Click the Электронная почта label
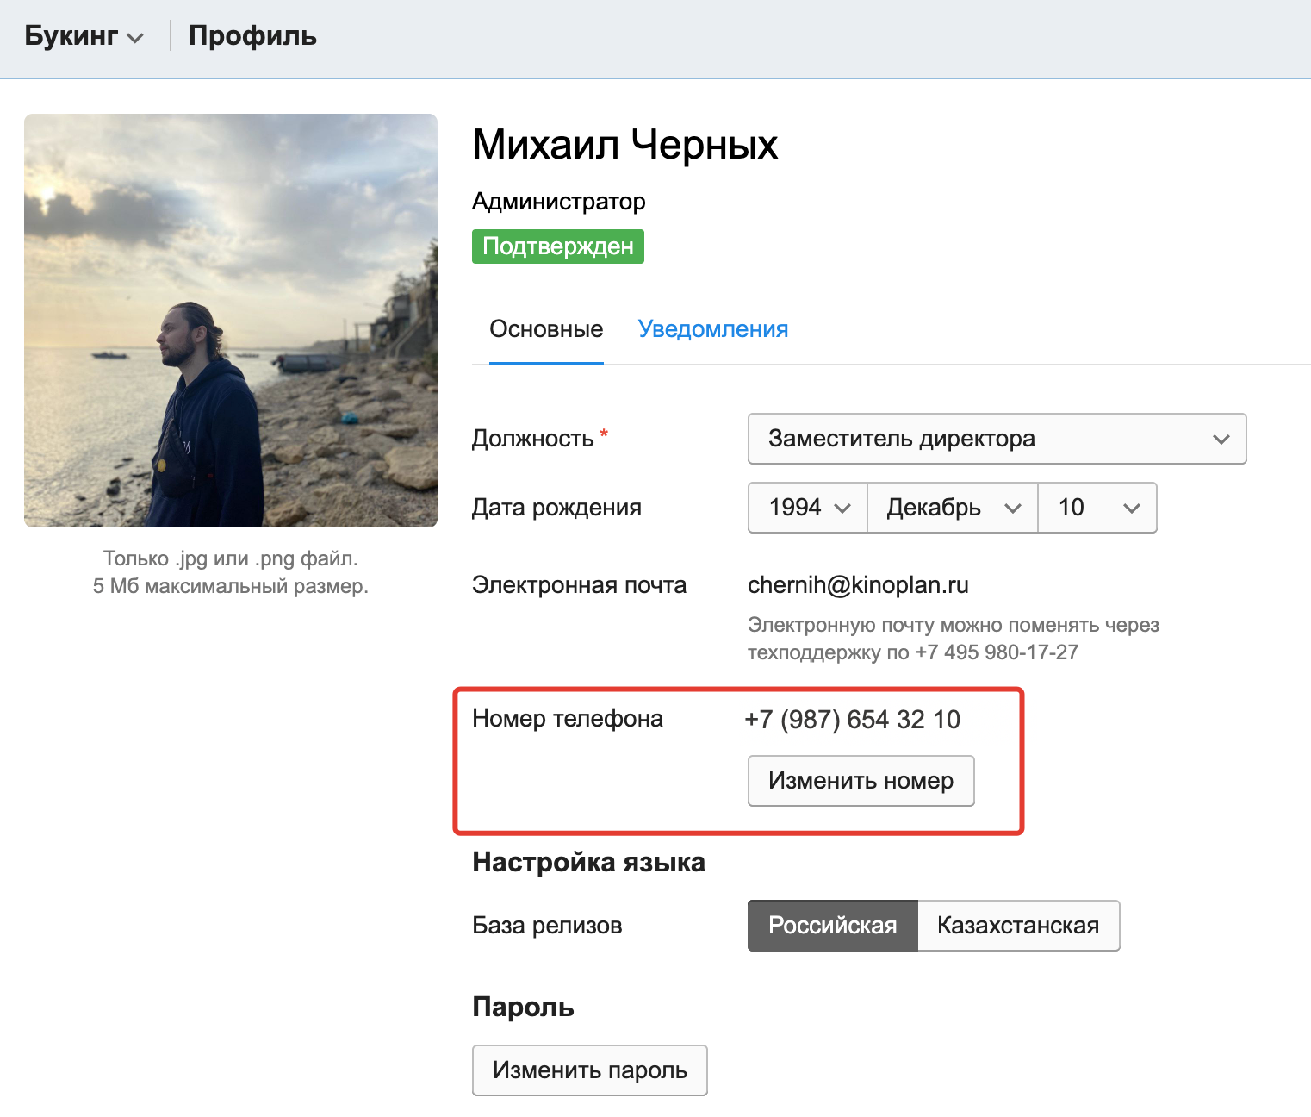Screen dimensions: 1311x1117 tap(579, 585)
